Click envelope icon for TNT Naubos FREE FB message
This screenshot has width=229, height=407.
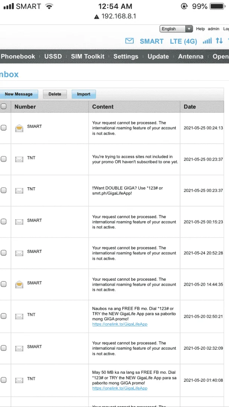coord(19,317)
